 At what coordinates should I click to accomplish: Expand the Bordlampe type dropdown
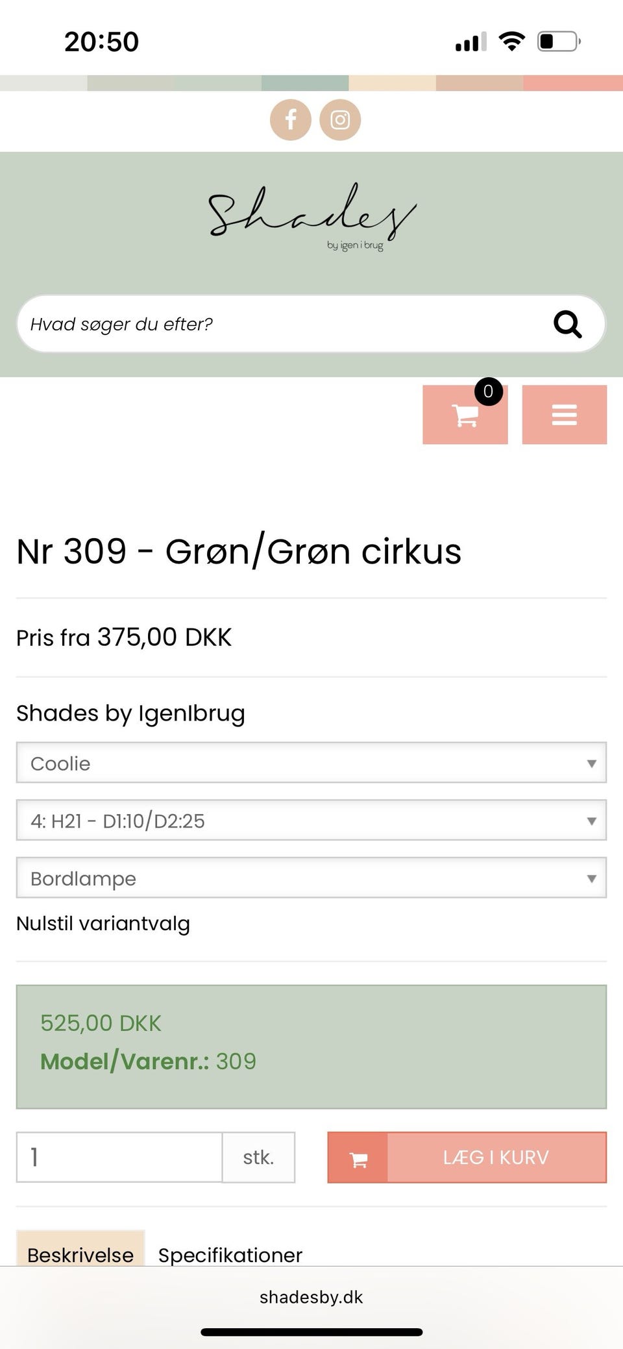pos(311,878)
